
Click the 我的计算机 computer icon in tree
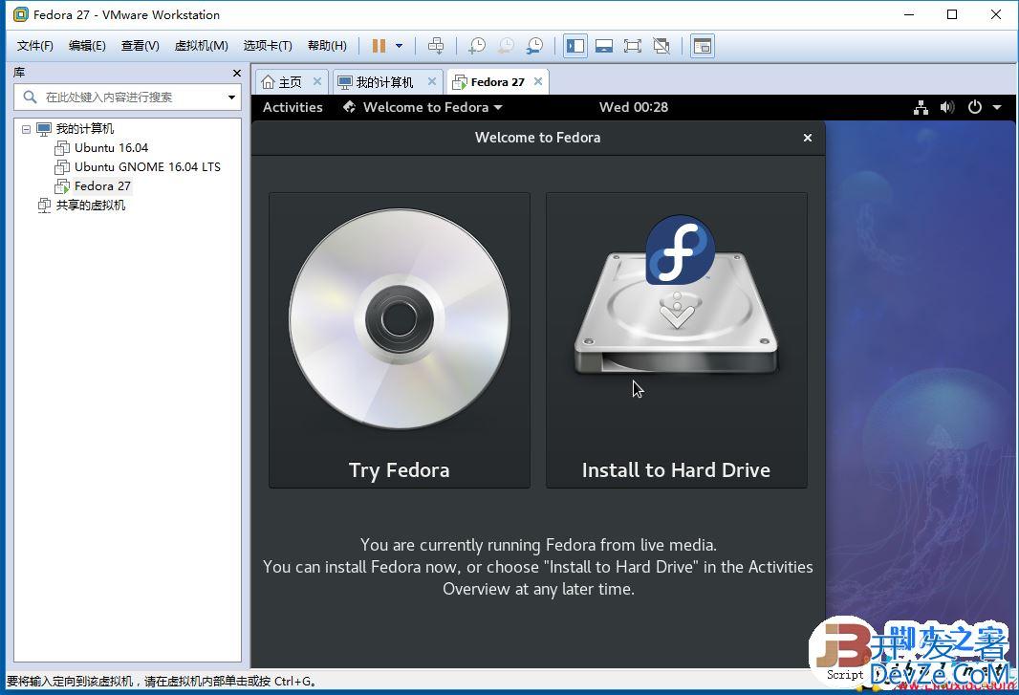tap(44, 129)
